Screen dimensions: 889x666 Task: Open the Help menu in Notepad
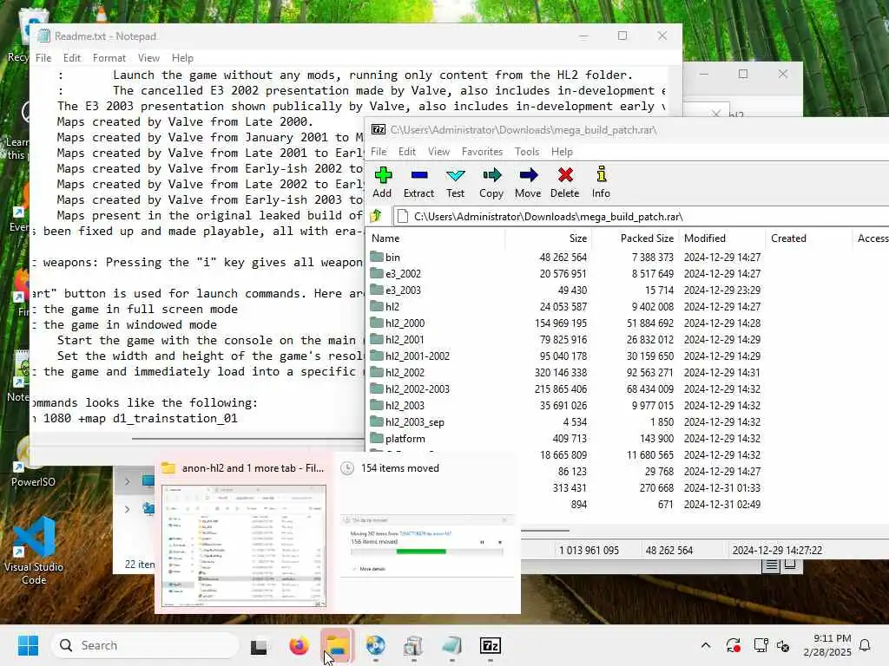tap(182, 58)
